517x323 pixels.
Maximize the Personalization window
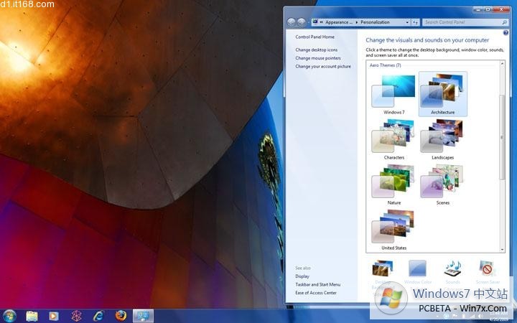pyautogui.click(x=488, y=9)
